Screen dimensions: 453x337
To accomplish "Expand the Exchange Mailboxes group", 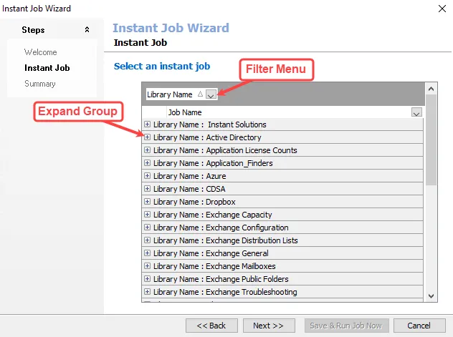I will pos(148,265).
